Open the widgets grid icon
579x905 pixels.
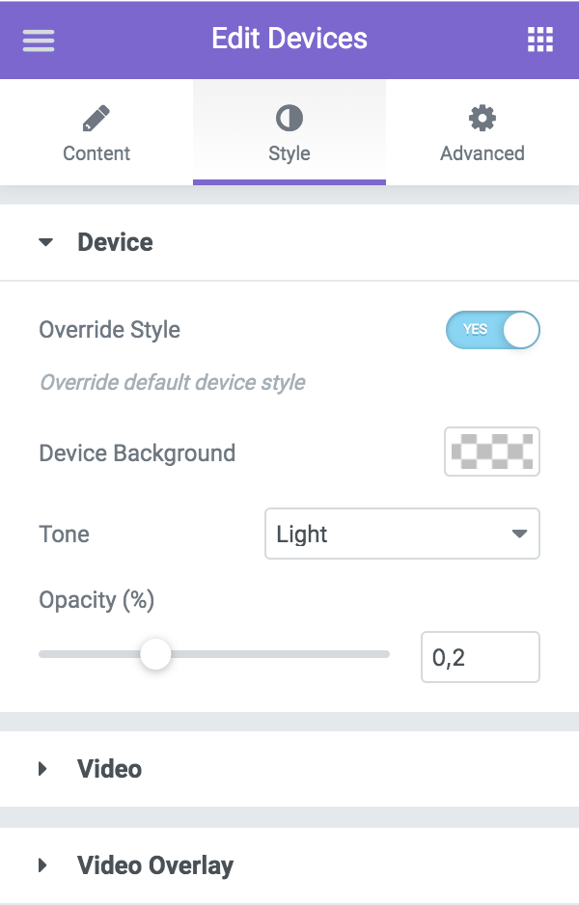tap(540, 40)
